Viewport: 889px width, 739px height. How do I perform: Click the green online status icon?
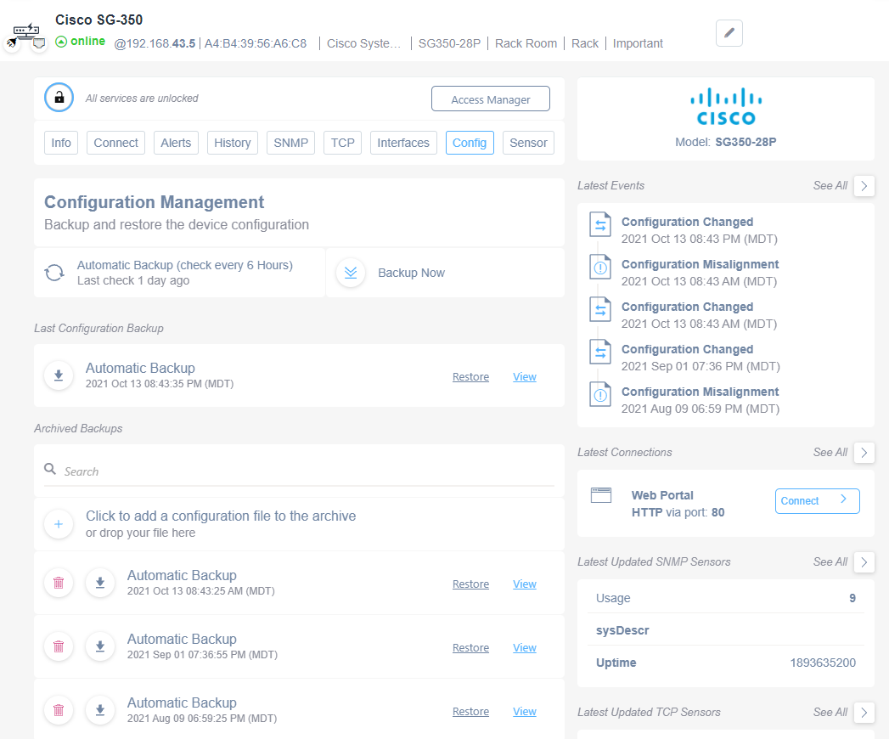click(x=61, y=42)
